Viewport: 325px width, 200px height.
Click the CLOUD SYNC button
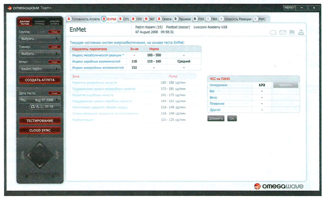click(40, 130)
